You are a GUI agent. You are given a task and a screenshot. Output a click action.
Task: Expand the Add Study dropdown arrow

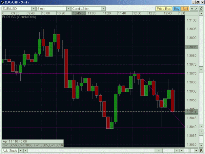coord(21,151)
